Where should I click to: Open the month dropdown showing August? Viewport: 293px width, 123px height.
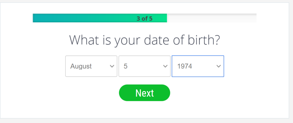click(x=91, y=66)
